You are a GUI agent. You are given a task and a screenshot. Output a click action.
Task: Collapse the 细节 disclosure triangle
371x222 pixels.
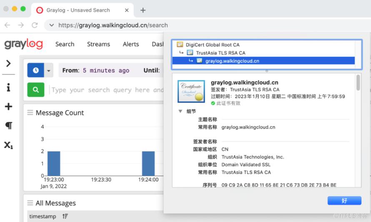point(180,111)
